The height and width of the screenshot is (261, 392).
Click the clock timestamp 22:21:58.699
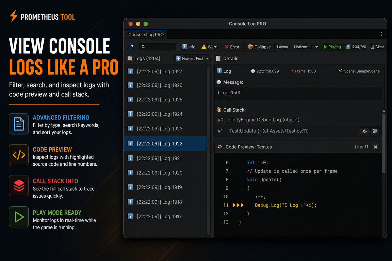265,71
